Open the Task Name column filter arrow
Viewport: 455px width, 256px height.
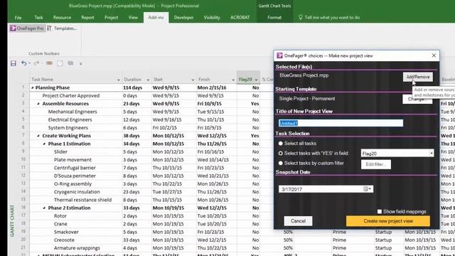coord(119,80)
